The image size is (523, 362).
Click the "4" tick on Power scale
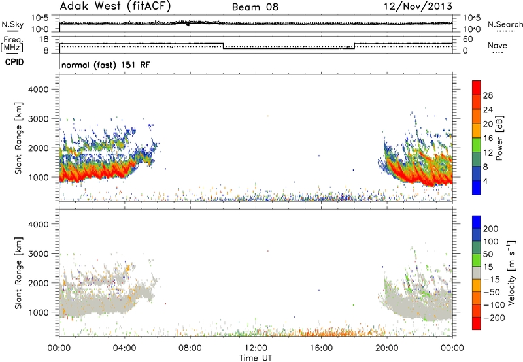tap(485, 181)
